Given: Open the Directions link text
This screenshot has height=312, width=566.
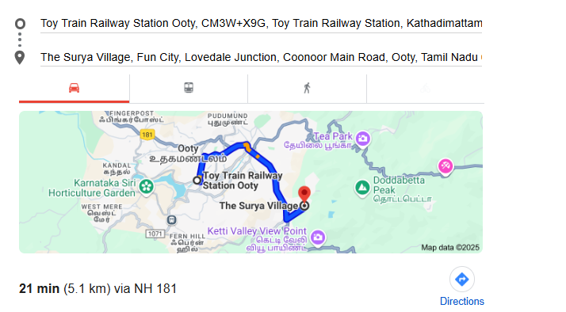Looking at the screenshot, I should (x=461, y=301).
